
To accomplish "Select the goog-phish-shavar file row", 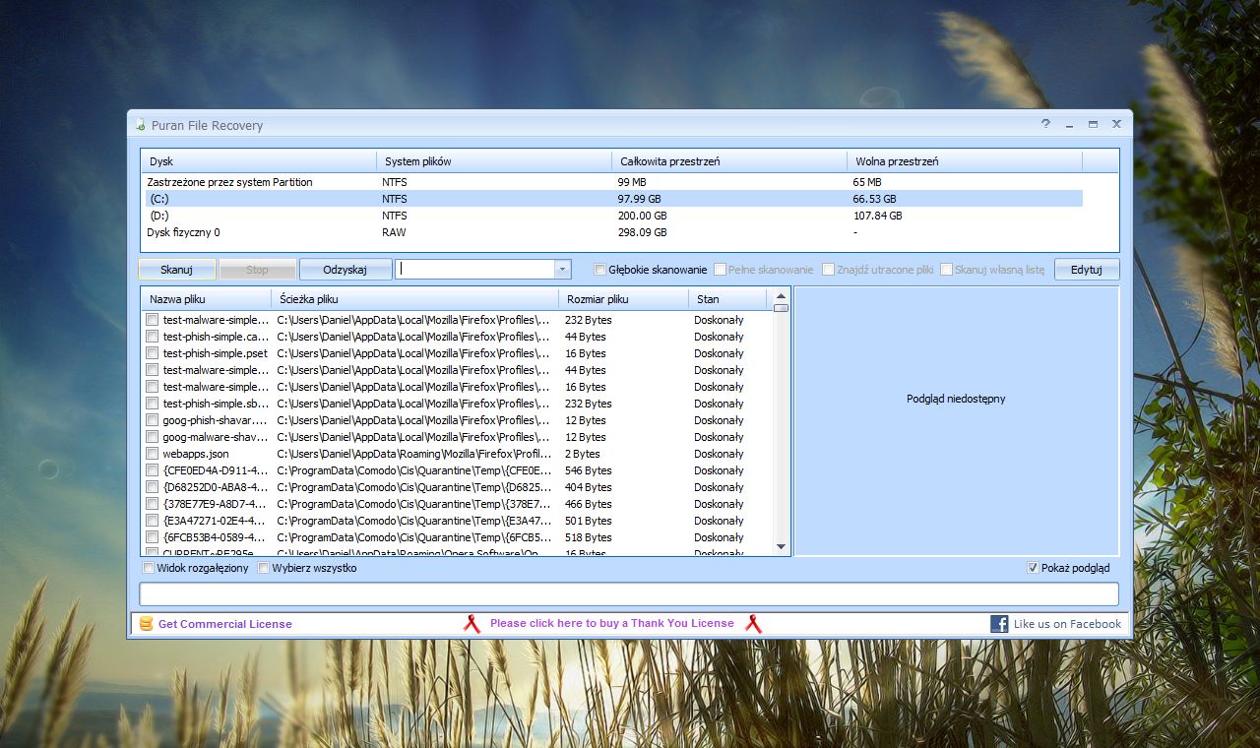I will point(458,420).
